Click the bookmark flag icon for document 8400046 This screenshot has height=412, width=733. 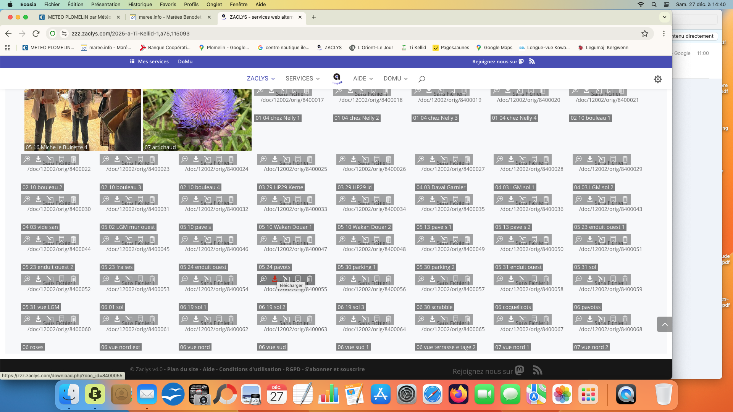coord(219,239)
